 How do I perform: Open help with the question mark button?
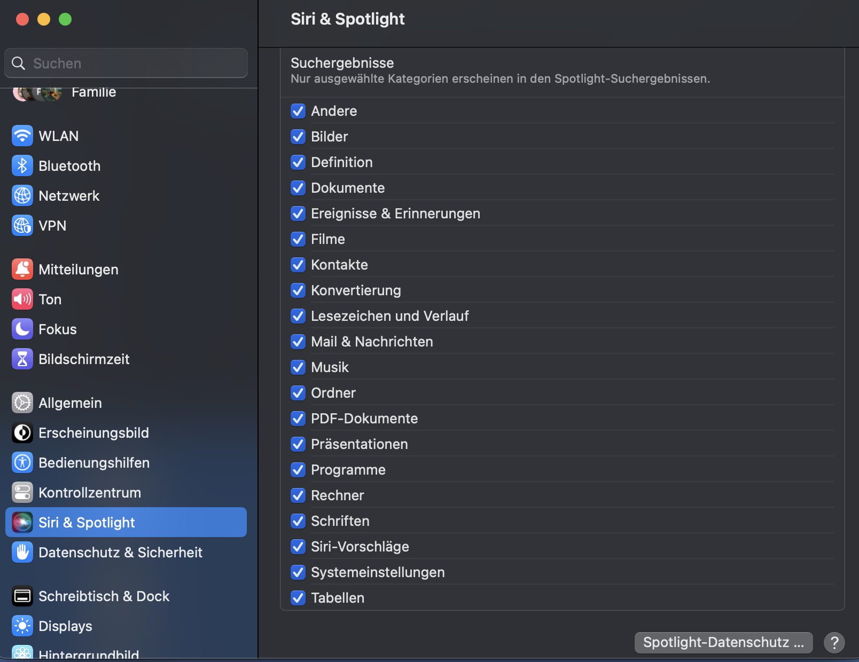[834, 642]
